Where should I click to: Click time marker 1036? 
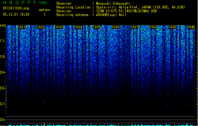(x=116, y=27)
